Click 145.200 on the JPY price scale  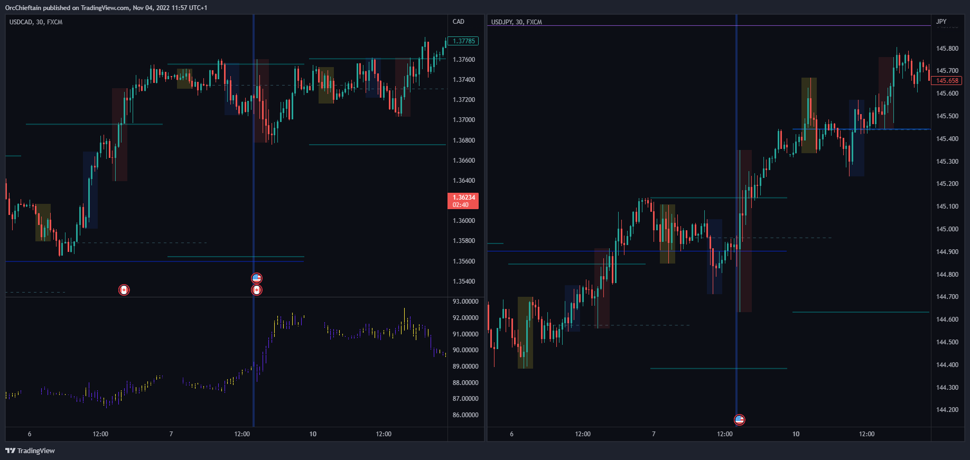coord(947,184)
